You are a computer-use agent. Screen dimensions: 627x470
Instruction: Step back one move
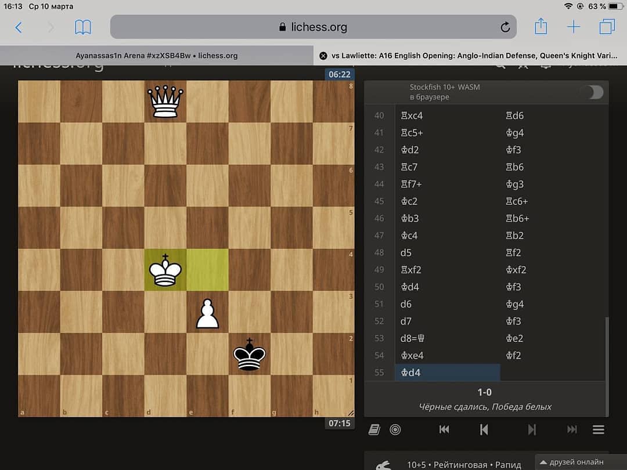tap(484, 429)
